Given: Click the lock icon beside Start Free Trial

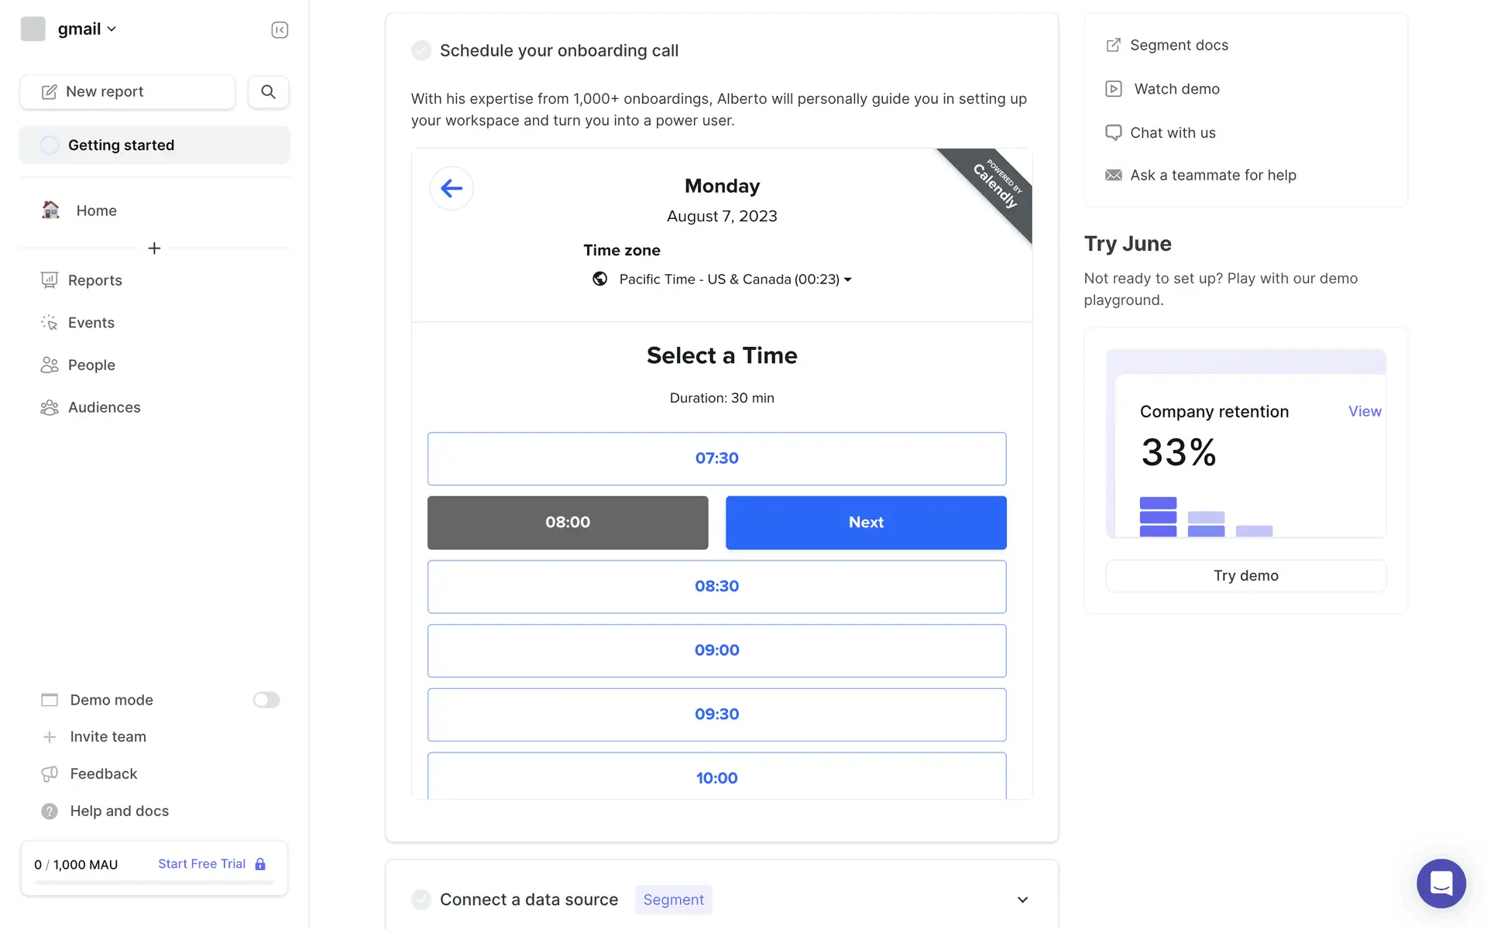Looking at the screenshot, I should tap(260, 864).
